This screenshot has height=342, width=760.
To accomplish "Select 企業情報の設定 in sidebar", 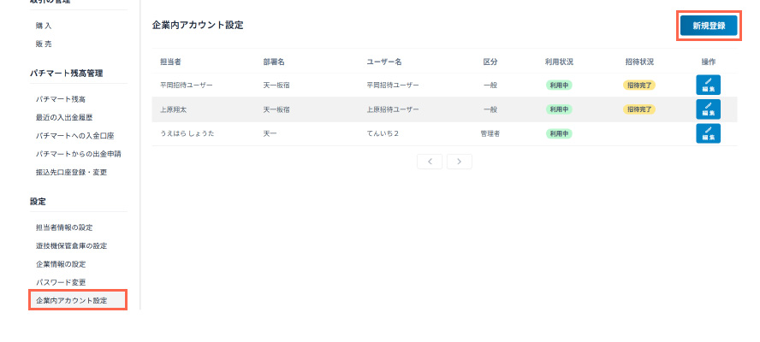I will 61,264.
